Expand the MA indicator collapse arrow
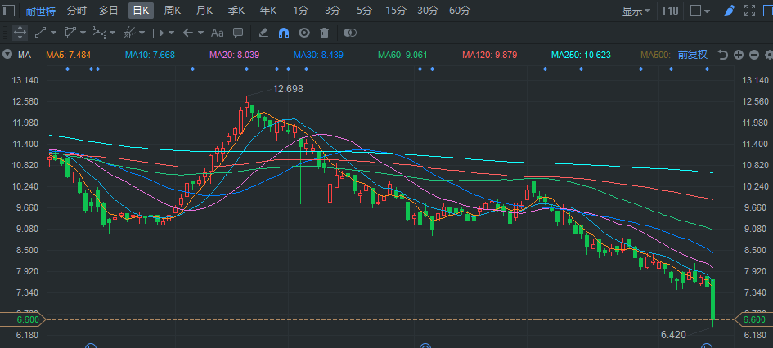This screenshot has height=348, width=773. tap(7, 55)
